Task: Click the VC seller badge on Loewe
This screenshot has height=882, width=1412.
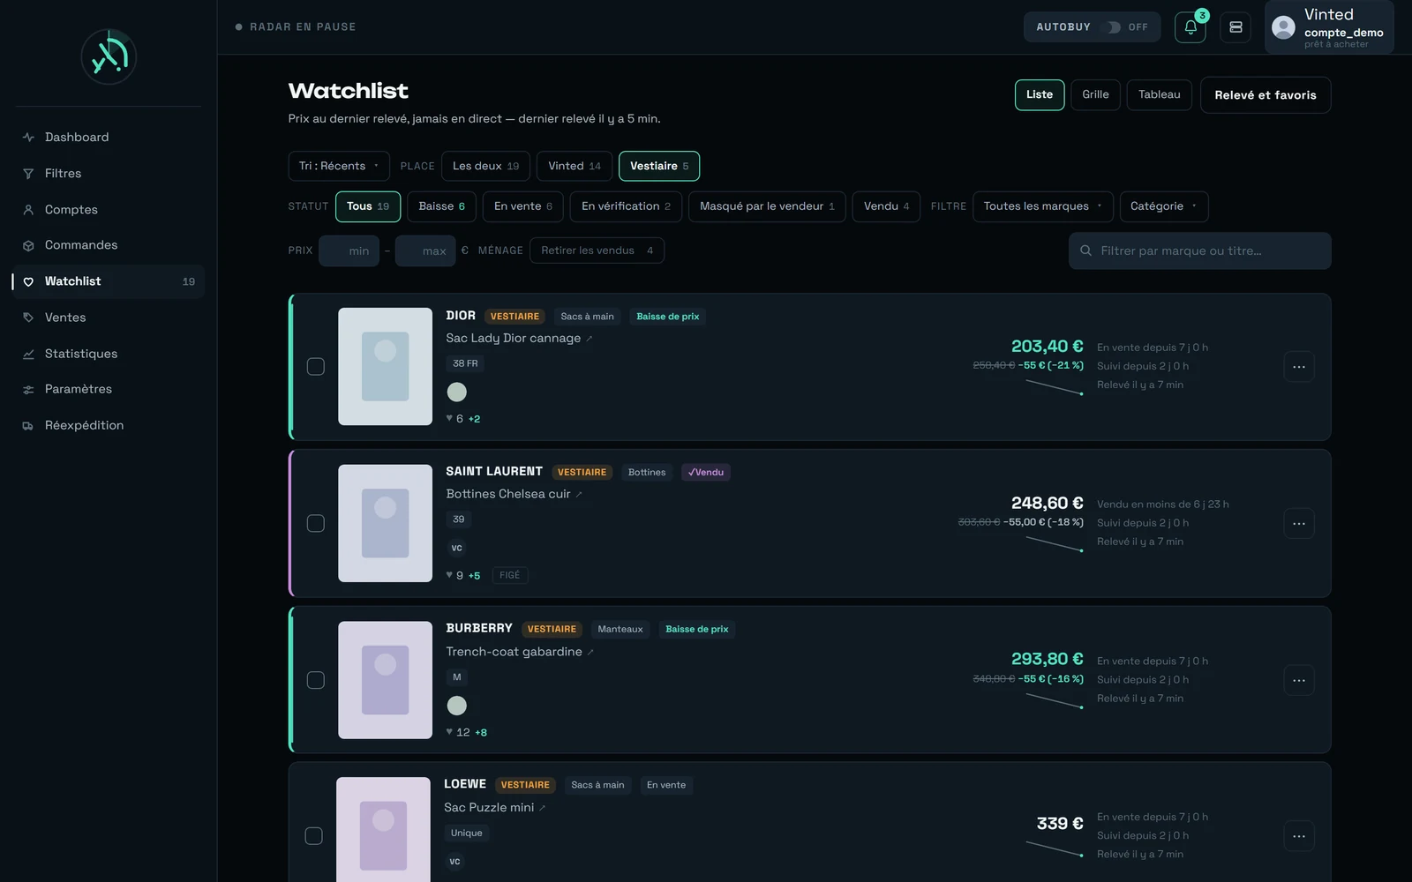Action: coord(454,862)
